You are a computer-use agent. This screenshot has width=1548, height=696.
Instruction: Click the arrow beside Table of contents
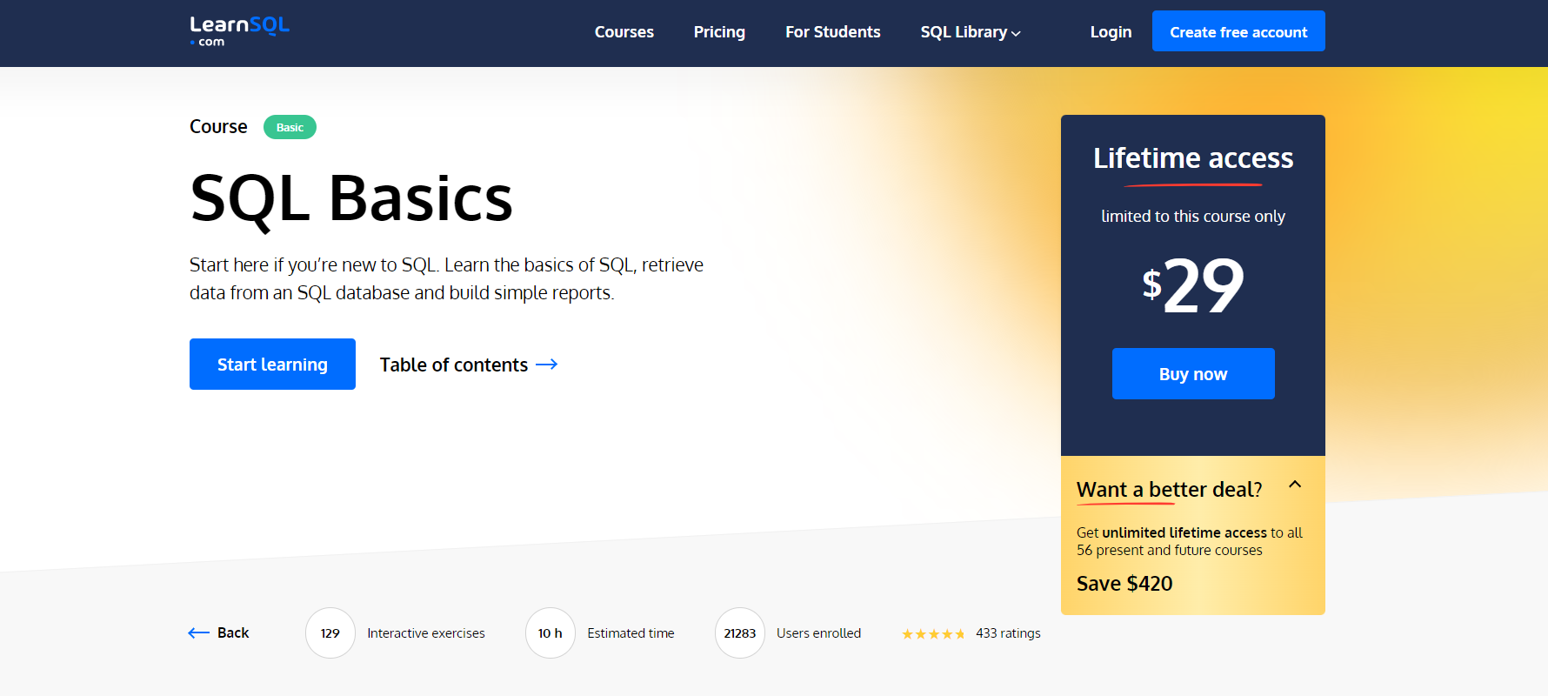(x=547, y=365)
